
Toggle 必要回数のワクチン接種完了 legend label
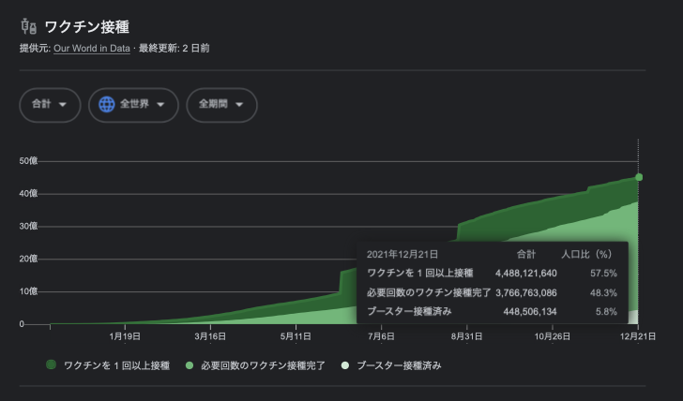click(x=263, y=365)
